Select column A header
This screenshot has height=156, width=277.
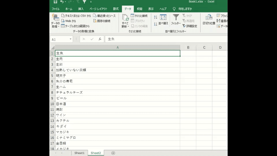coord(117,47)
